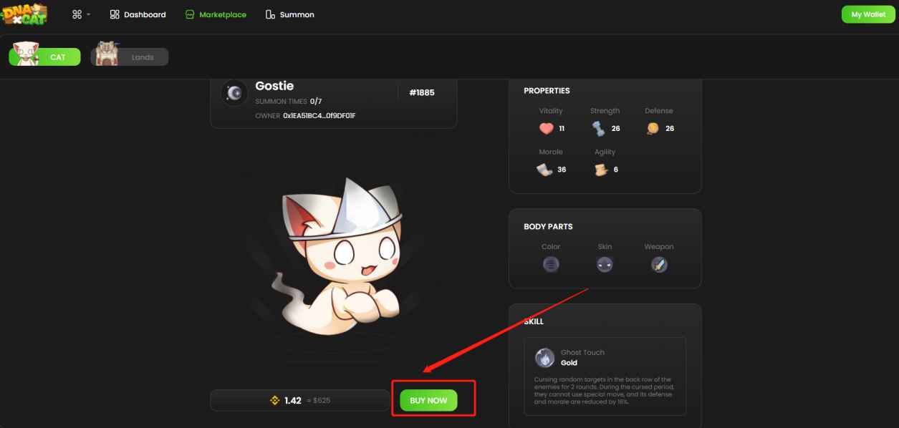Click the moon element icon beside Gostie
This screenshot has height=428, width=899.
[234, 93]
